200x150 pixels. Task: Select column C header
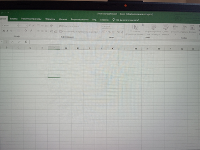[x=18, y=47]
